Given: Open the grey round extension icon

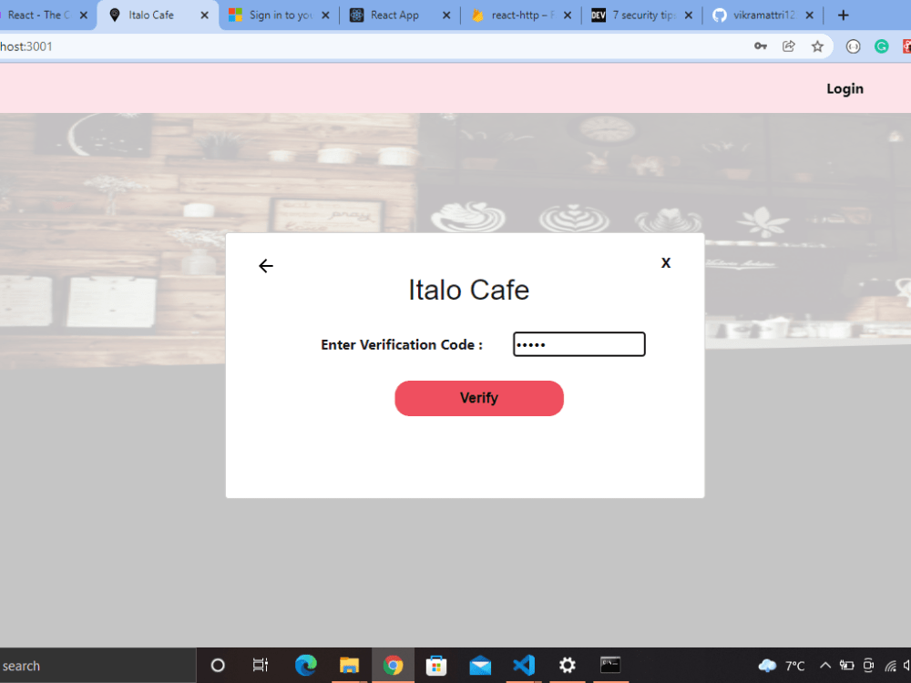Looking at the screenshot, I should [853, 46].
